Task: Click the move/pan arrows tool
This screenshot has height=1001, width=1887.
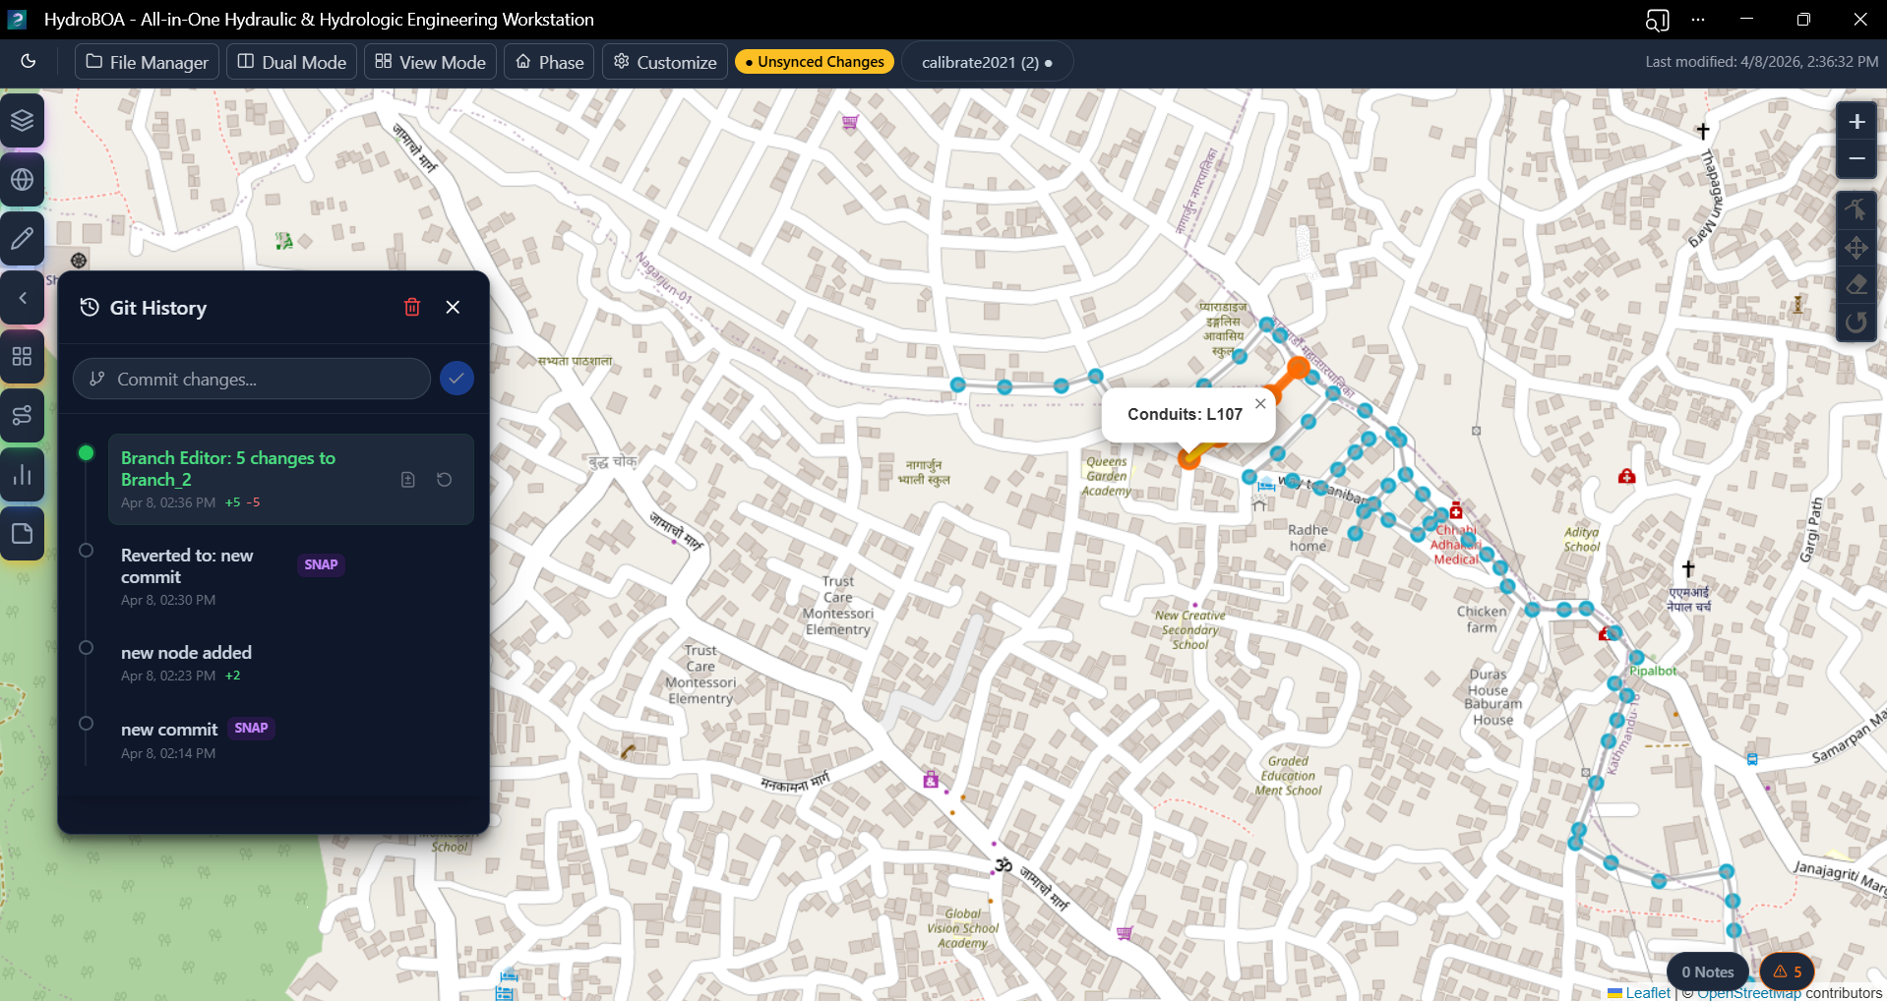Action: (x=1856, y=248)
